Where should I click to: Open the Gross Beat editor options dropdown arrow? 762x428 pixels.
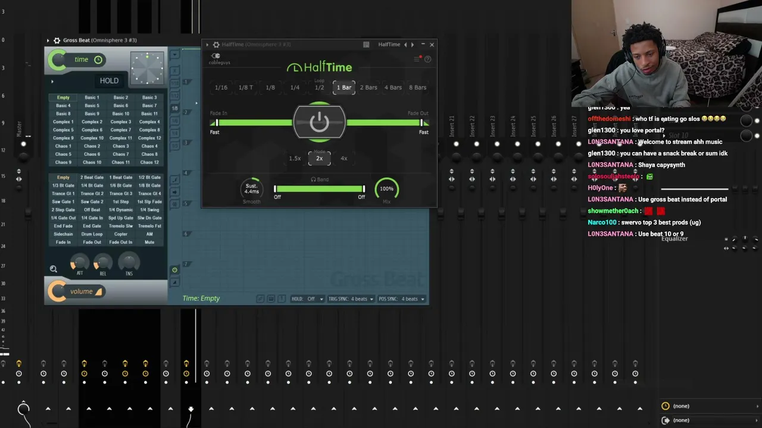(x=174, y=55)
